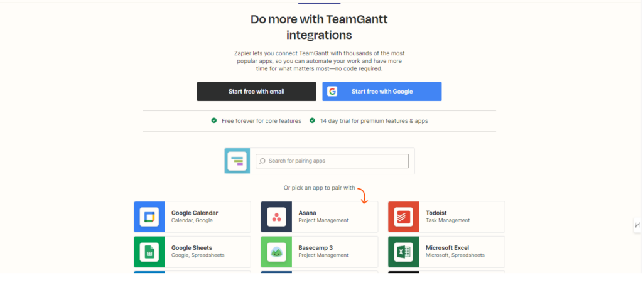Click the magnifier icon in search field
The width and height of the screenshot is (643, 305).
coord(262,161)
